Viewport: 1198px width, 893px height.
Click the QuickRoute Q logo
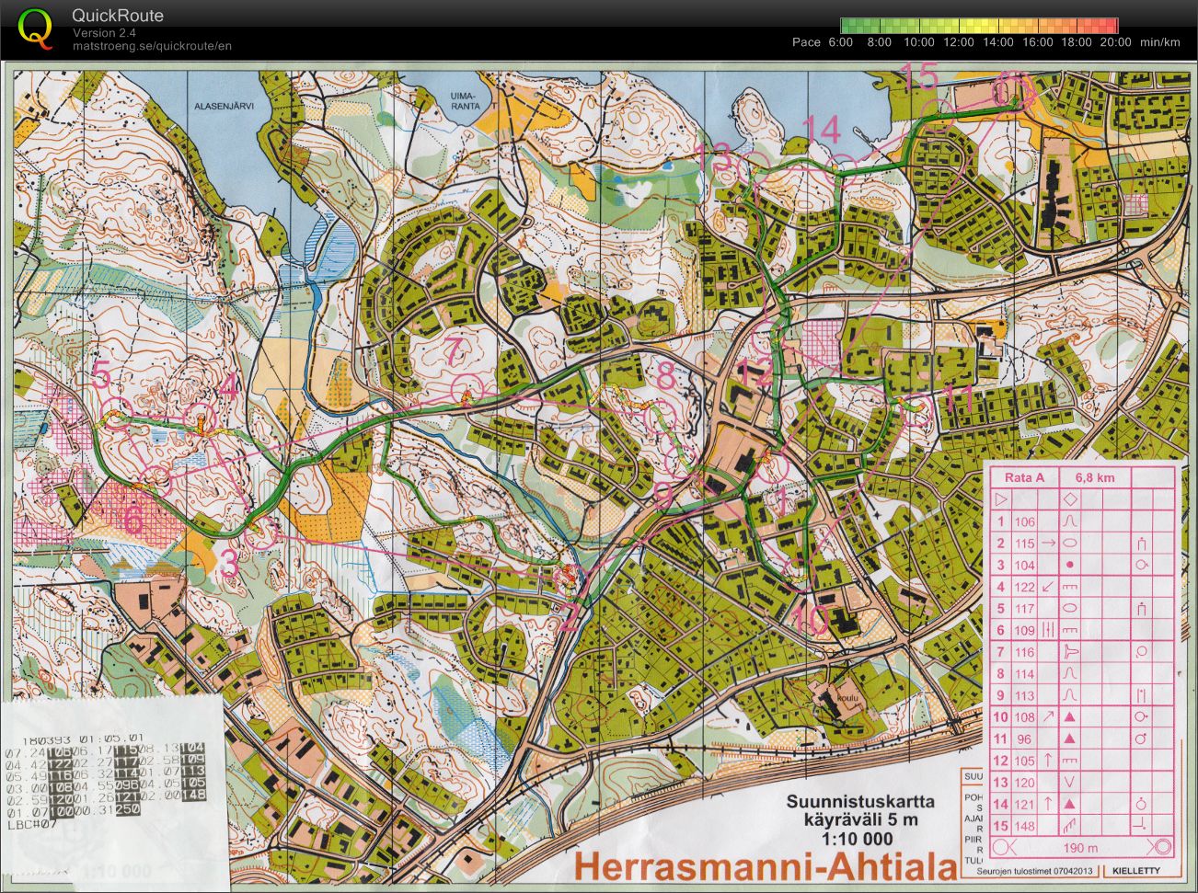35,27
